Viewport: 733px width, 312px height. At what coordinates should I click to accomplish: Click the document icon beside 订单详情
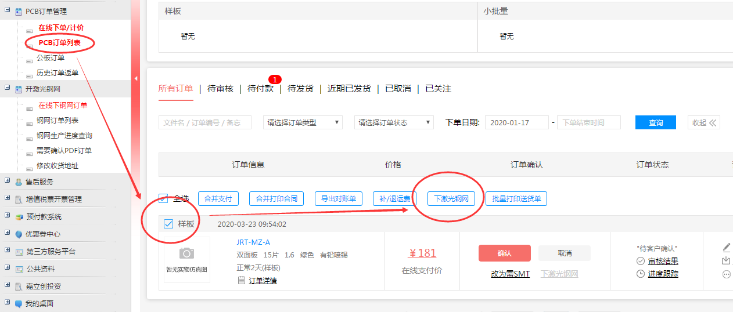point(242,281)
